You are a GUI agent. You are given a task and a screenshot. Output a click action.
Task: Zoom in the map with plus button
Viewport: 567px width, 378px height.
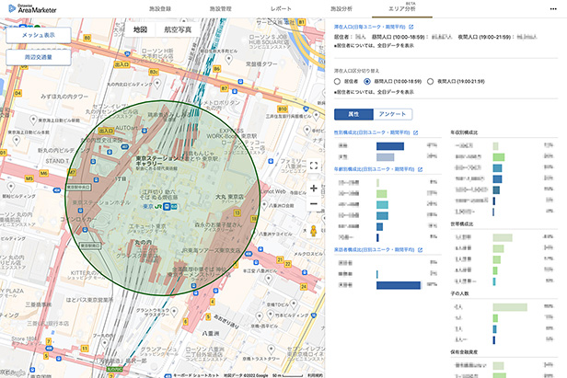314,188
